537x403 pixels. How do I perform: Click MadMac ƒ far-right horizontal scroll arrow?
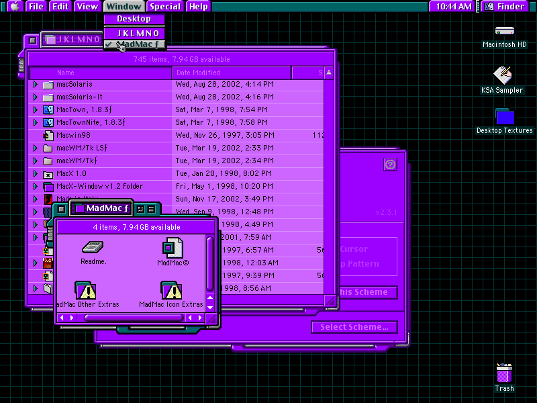tap(200, 318)
